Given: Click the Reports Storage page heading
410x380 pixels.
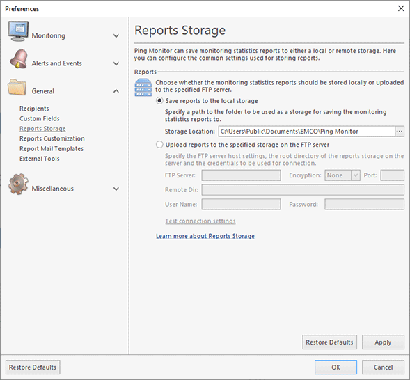Looking at the screenshot, I should 180,31.
